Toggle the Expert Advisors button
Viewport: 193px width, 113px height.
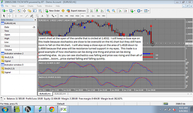(x=76, y=11)
